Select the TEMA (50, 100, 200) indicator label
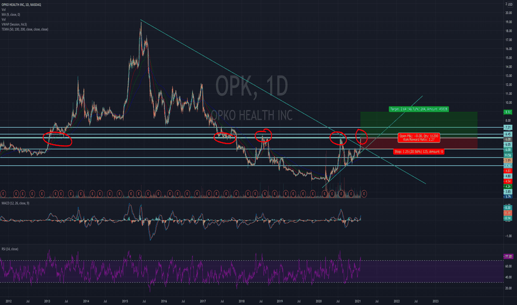 coord(25,29)
